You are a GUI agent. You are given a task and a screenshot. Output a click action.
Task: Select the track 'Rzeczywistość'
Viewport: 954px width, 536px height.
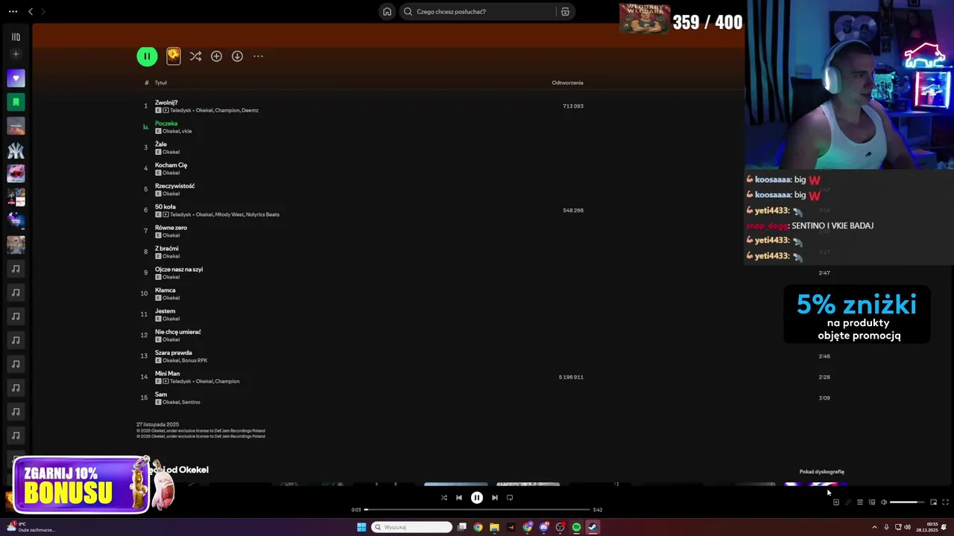click(x=174, y=186)
